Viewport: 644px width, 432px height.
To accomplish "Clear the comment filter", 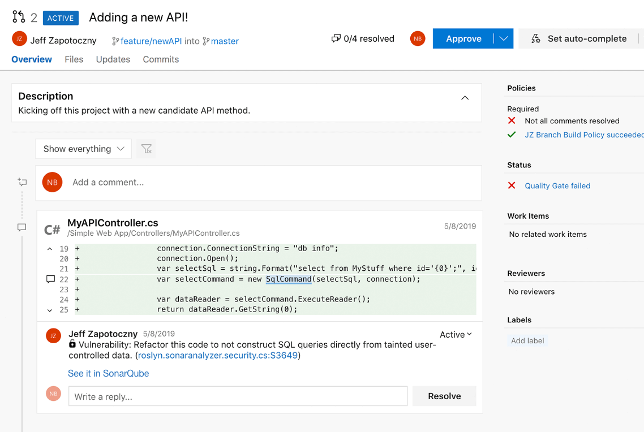I will [x=146, y=149].
